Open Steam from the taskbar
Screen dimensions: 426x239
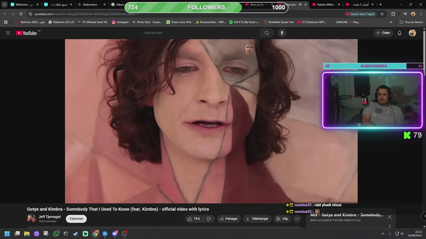tap(76, 234)
